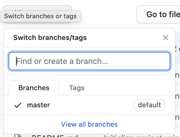Select the master branch entry
The width and height of the screenshot is (180, 137).
89,105
